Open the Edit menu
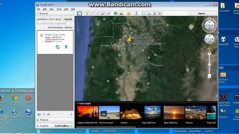 (x=45, y=9)
